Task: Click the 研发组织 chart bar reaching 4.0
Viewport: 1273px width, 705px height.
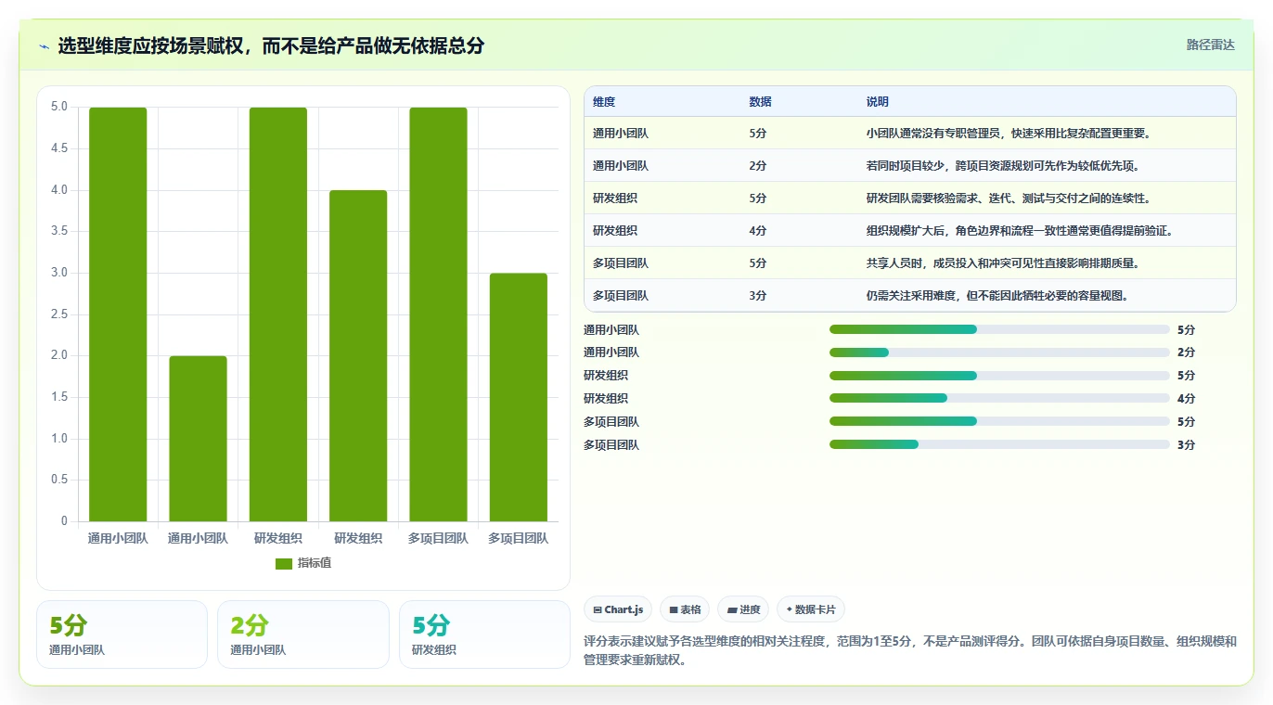Action: (358, 355)
